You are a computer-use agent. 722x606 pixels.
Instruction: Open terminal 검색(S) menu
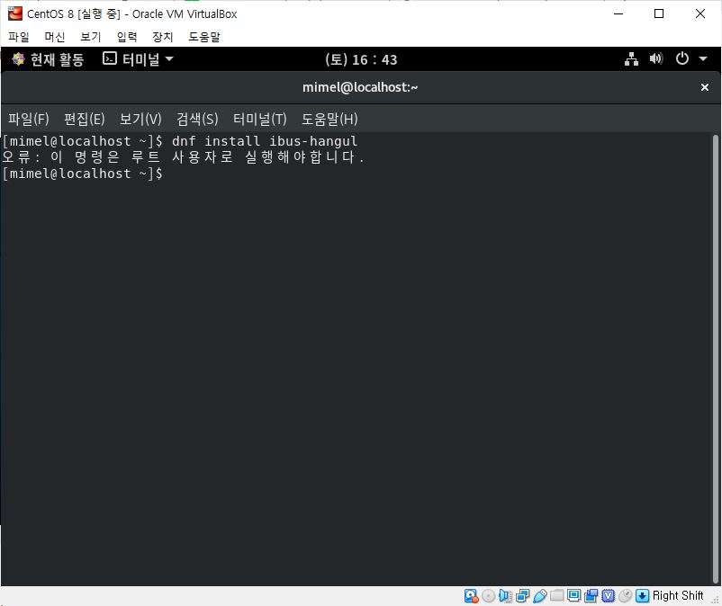click(x=197, y=119)
